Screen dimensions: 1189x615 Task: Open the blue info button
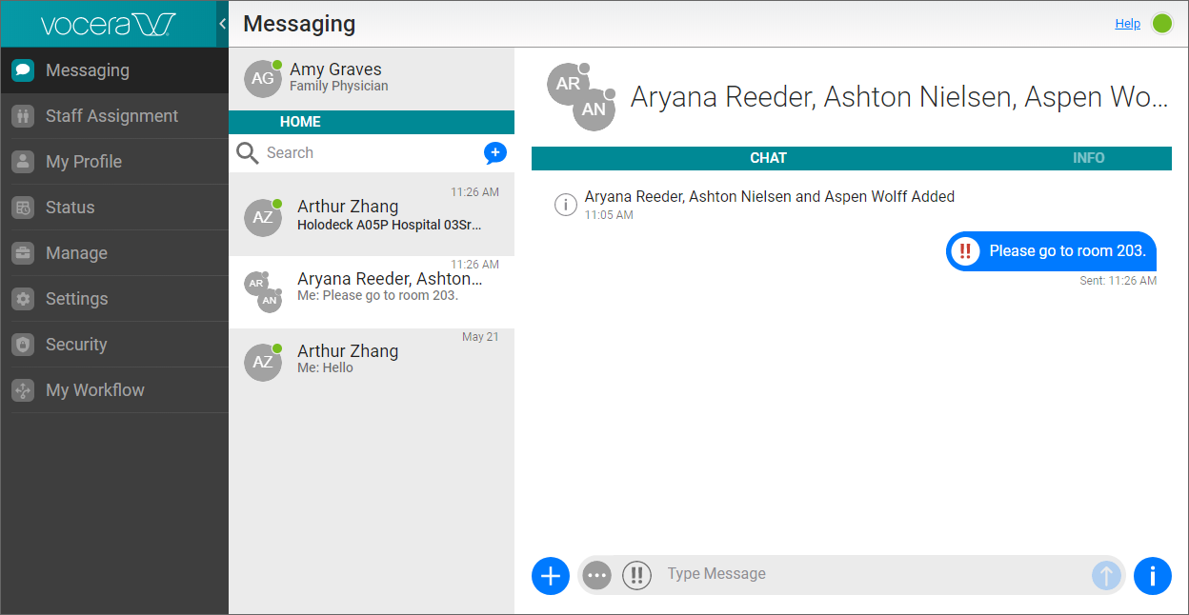click(1152, 575)
